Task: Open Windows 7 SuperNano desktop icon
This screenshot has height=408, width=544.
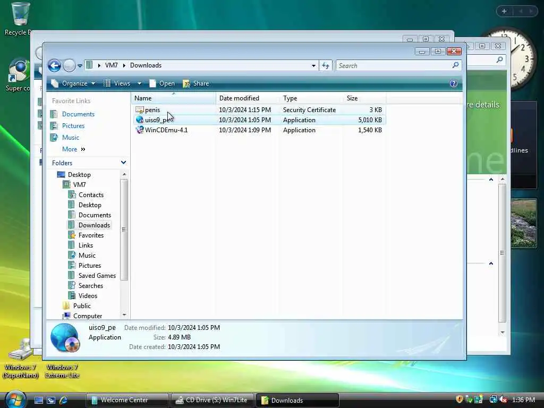Action: 21,359
